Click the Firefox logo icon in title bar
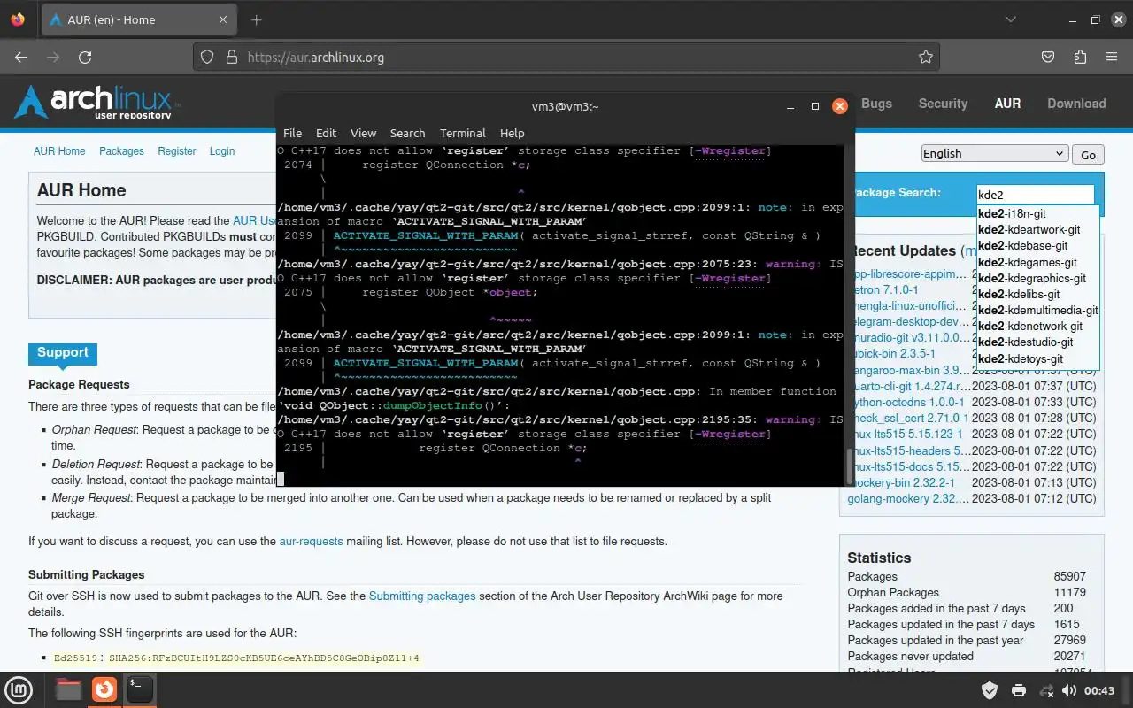This screenshot has height=708, width=1133. pos(18,19)
